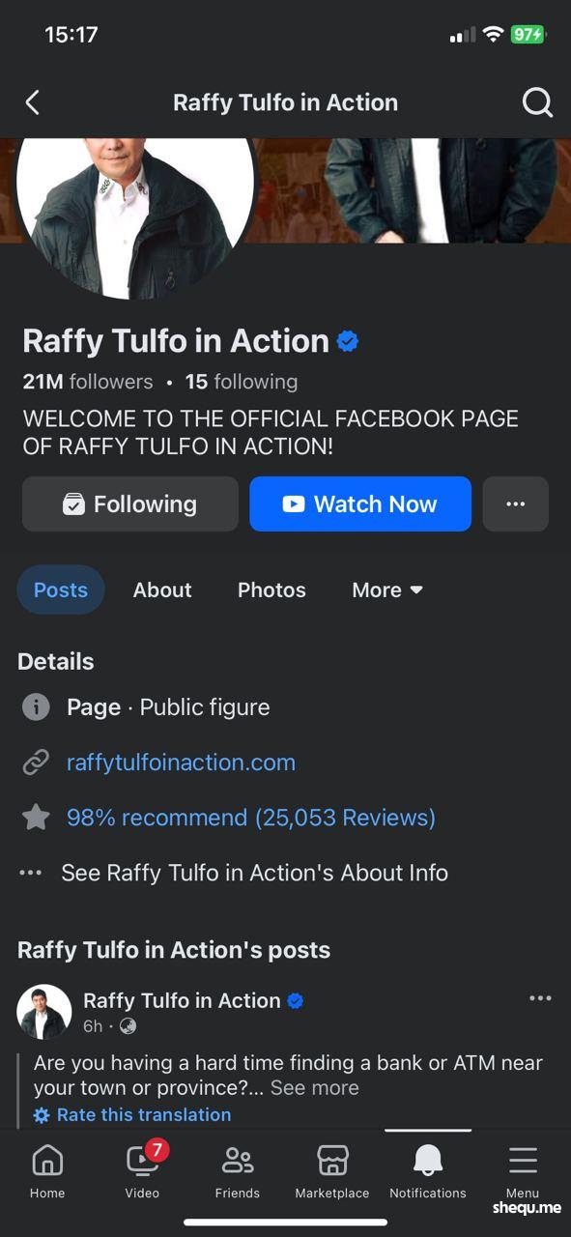The height and width of the screenshot is (1237, 571).
Task: Click the Watch Now button
Action: coord(360,503)
